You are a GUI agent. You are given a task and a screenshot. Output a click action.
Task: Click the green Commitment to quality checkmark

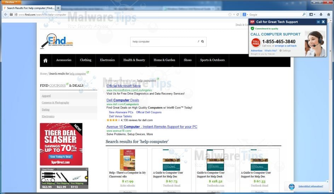(x=252, y=29)
